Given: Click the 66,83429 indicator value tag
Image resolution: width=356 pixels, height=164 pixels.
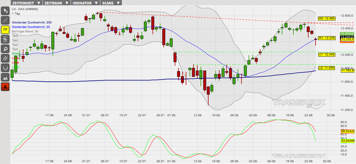Looking at the screenshot, I should (347, 131).
